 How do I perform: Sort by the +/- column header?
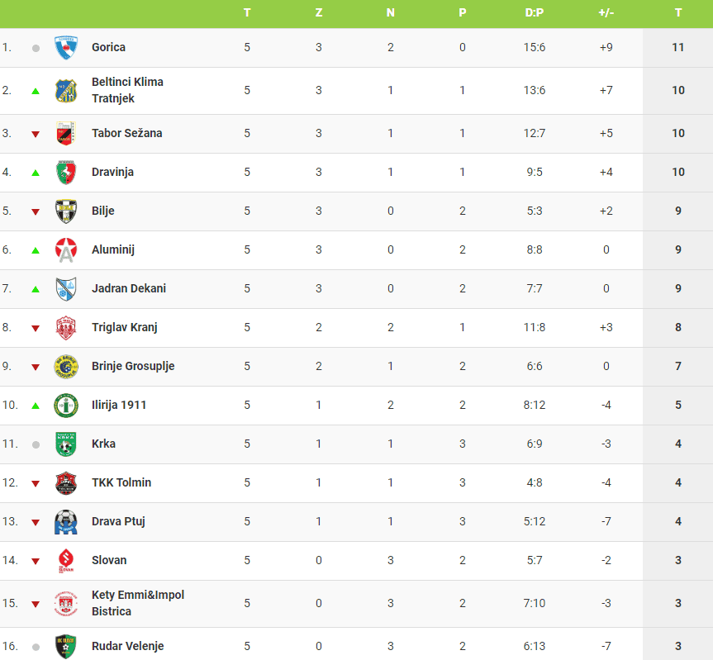[x=606, y=12]
